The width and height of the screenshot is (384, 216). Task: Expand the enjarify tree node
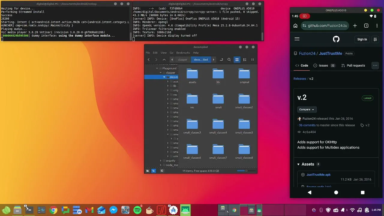pos(160,161)
